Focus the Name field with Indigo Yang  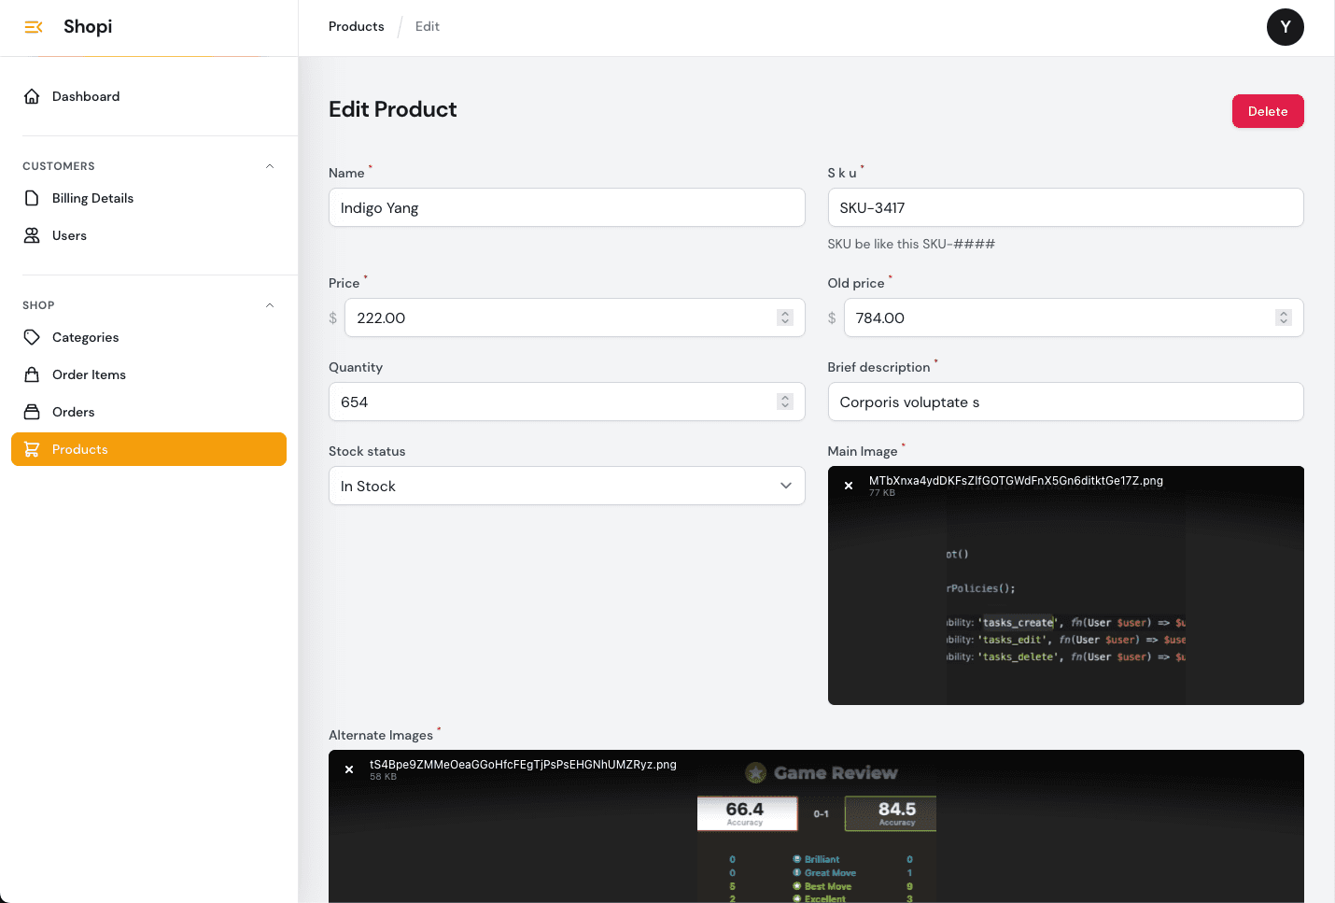point(567,207)
